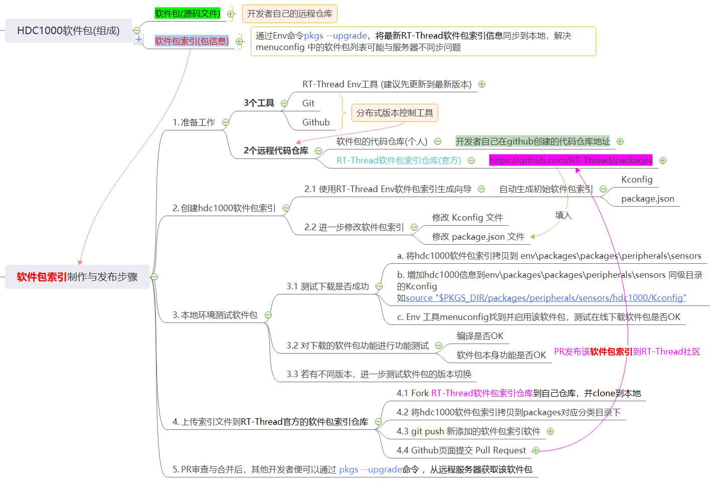Image resolution: width=710 pixels, height=492 pixels.
Task: Select the HDC1000软件包(组成) topic
Action: [69, 31]
